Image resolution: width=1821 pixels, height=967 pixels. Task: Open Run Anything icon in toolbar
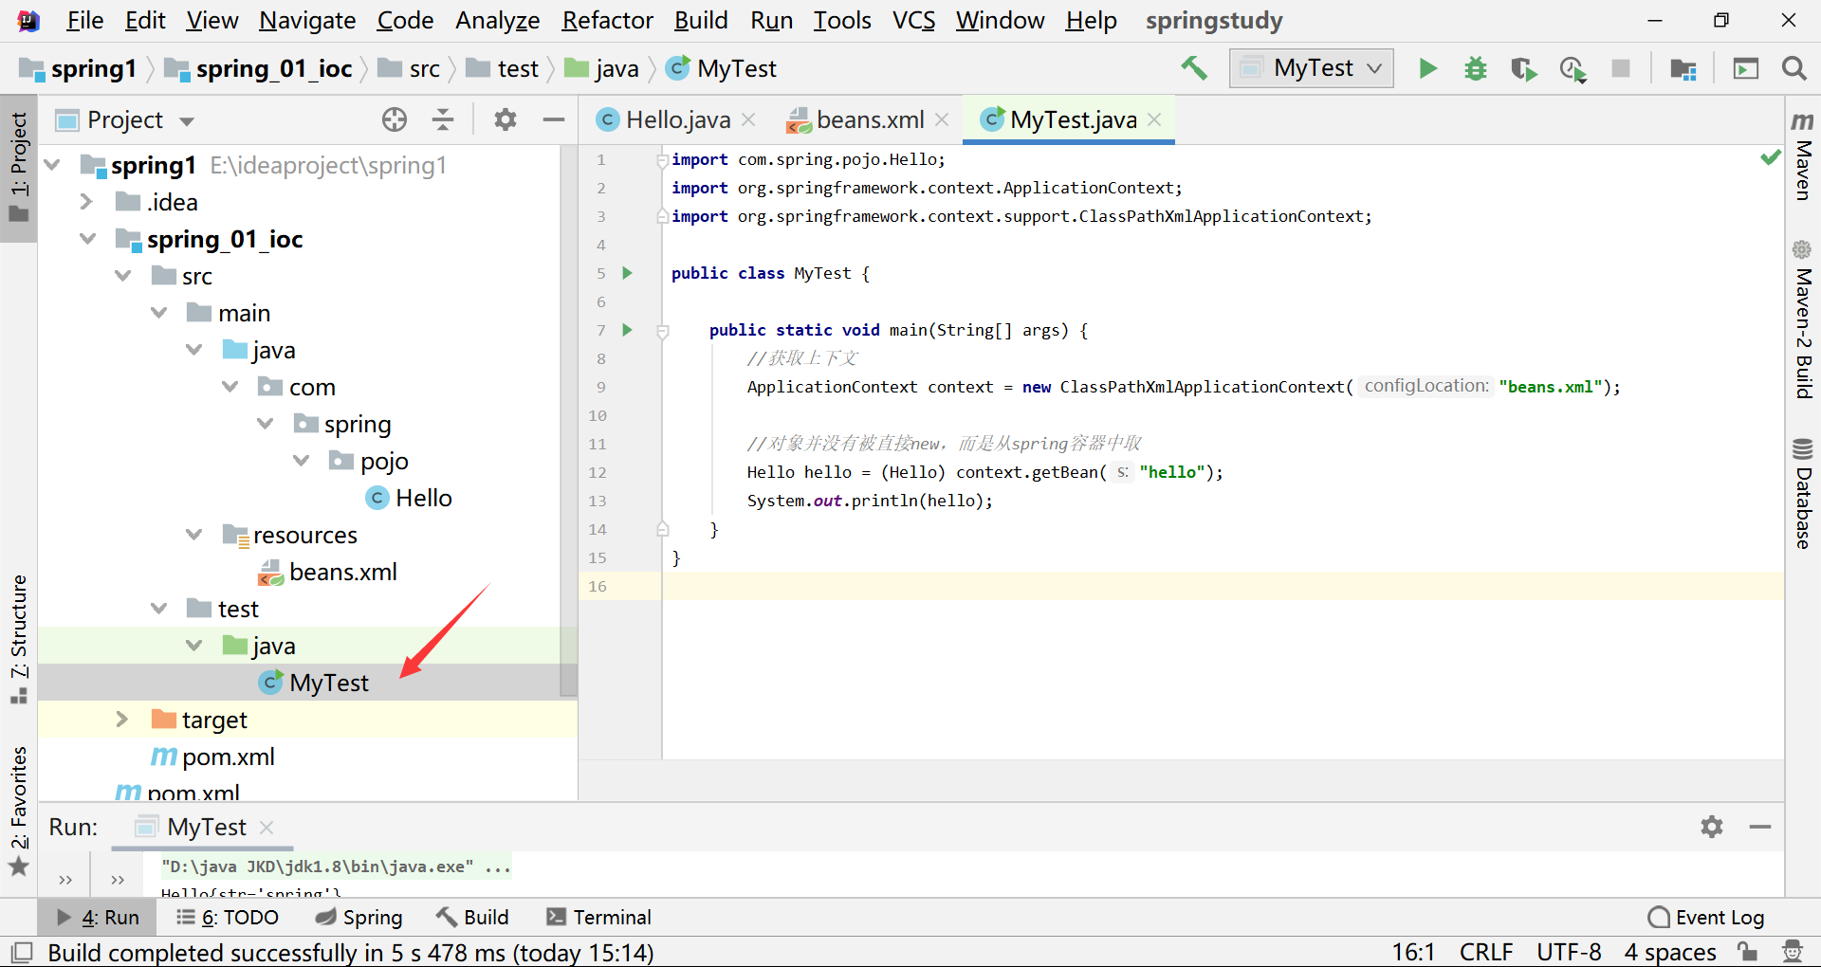(1746, 68)
